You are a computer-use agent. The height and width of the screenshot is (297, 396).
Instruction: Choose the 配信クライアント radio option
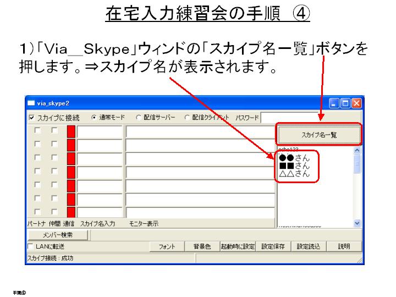[187, 118]
